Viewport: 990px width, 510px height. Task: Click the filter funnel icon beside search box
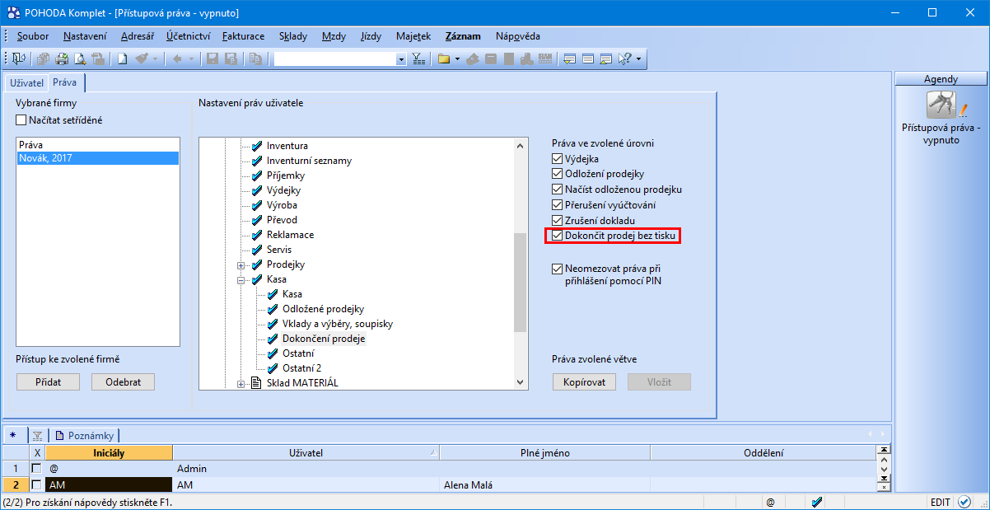click(x=418, y=58)
